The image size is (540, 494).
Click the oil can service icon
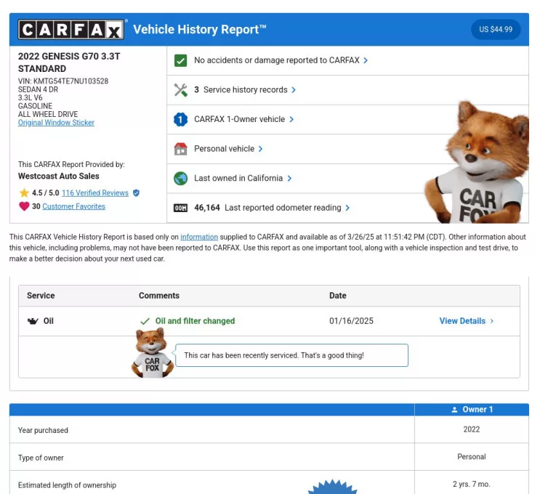(x=33, y=321)
